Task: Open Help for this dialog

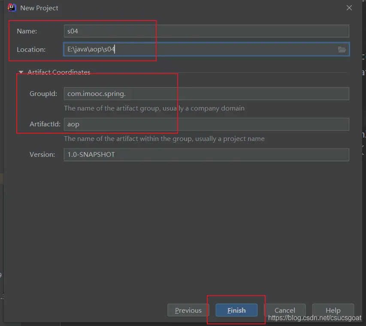Action: point(333,310)
